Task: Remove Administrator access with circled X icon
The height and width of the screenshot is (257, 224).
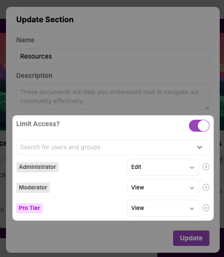Action: 206,167
